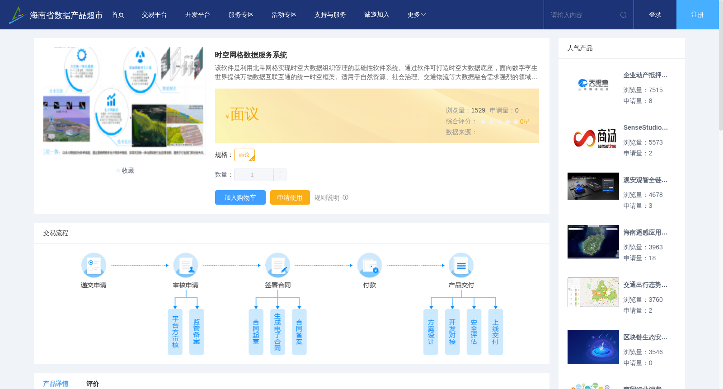Click the 登录 button
The width and height of the screenshot is (723, 389).
point(655,15)
